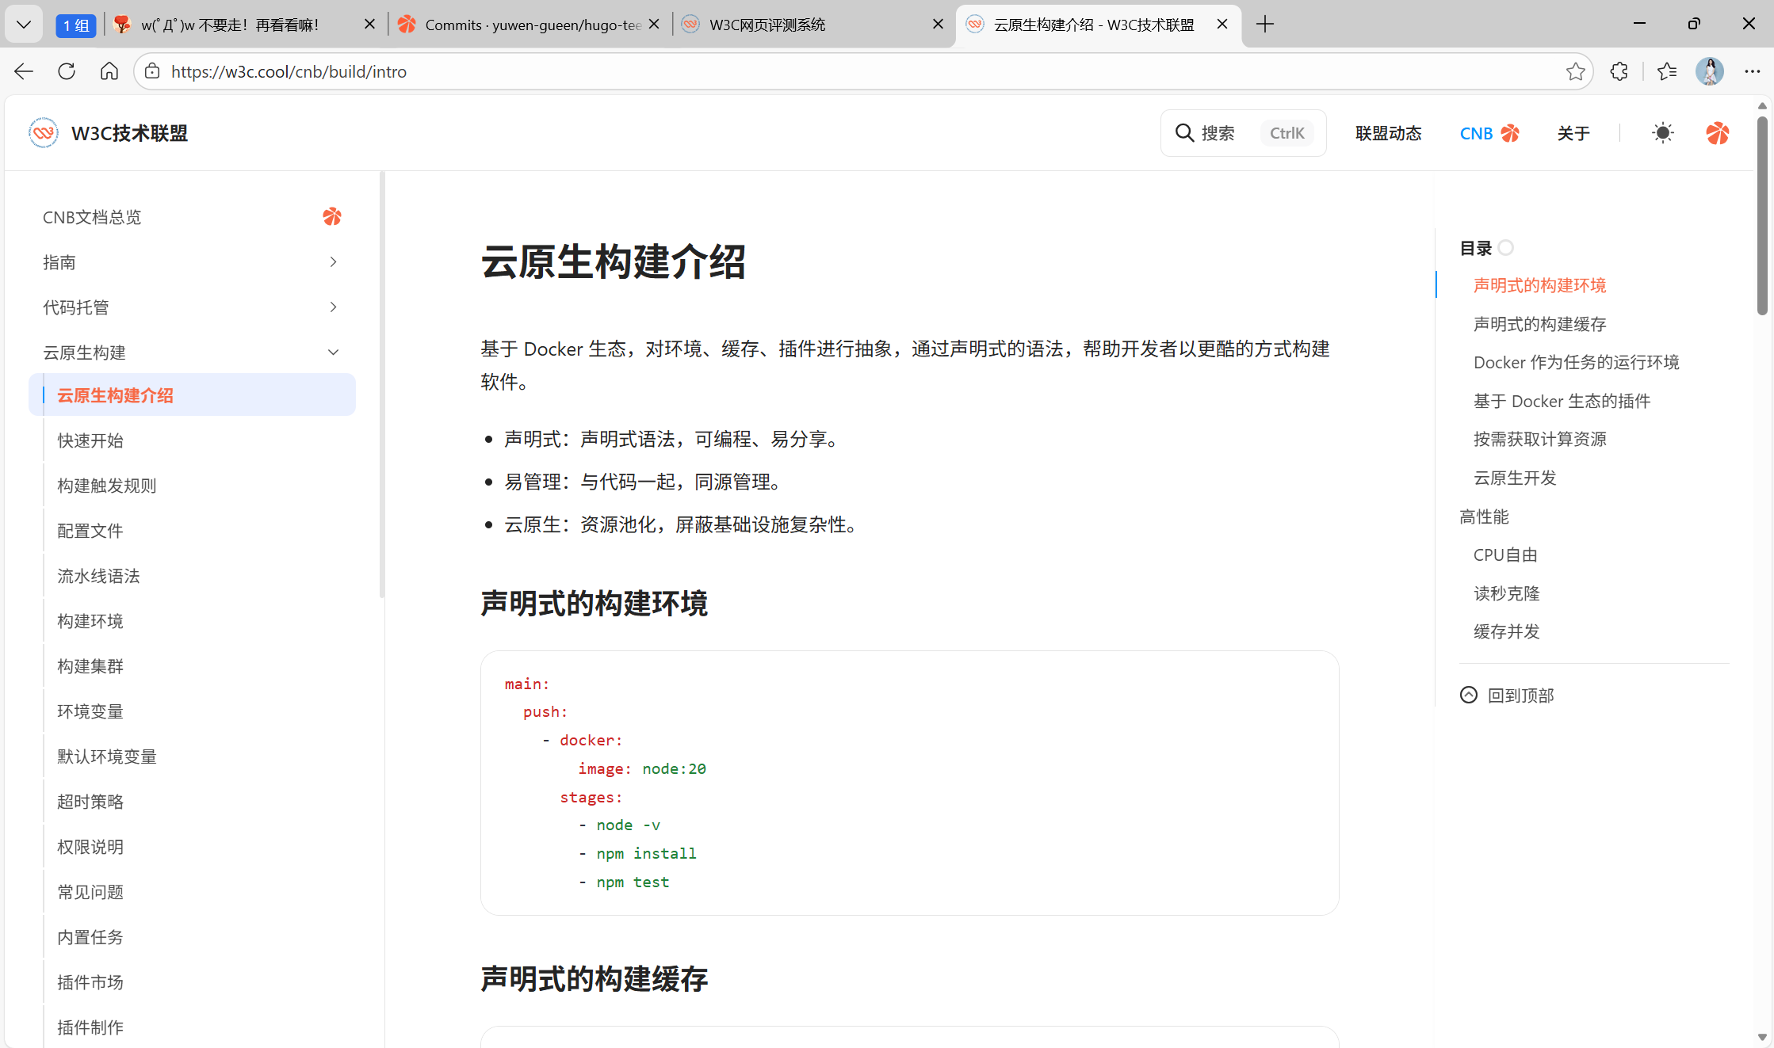The image size is (1774, 1048).
Task: Favorite this page with the star icon
Action: point(1575,71)
